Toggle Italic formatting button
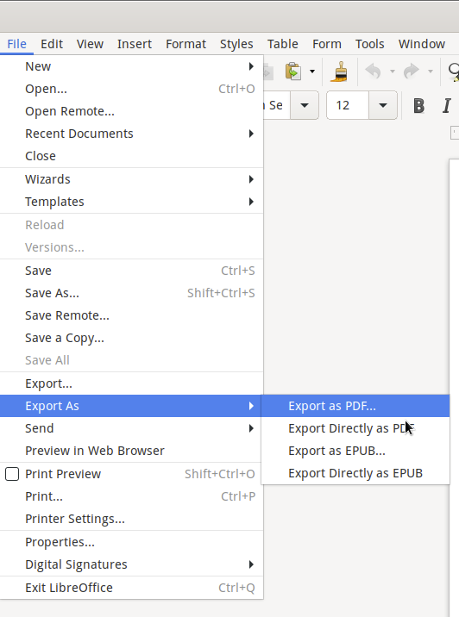Image resolution: width=459 pixels, height=617 pixels. (446, 105)
